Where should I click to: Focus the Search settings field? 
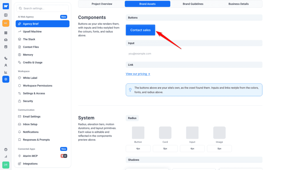click(x=42, y=8)
